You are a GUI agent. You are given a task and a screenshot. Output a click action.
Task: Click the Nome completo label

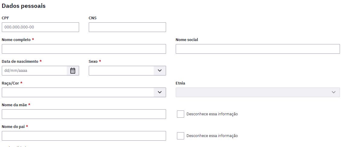[x=16, y=40]
